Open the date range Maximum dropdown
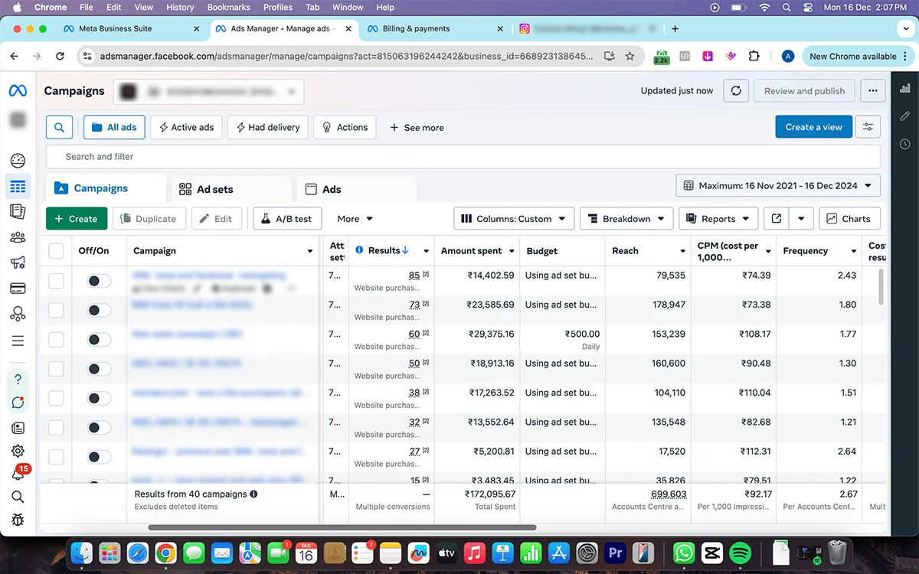The image size is (919, 574). coord(778,185)
